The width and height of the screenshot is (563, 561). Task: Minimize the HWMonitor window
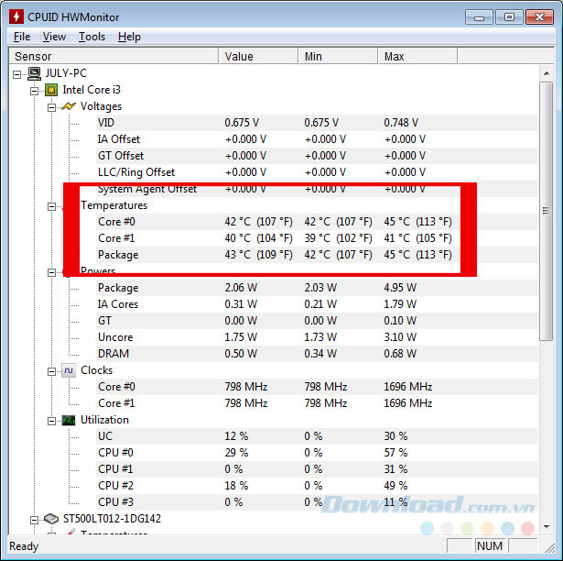pos(479,16)
